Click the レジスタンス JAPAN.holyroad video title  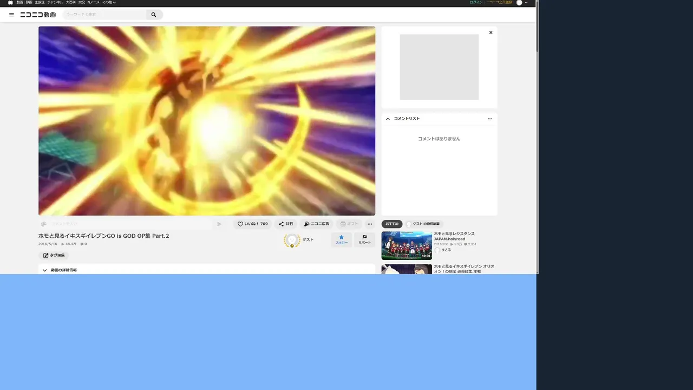tap(454, 236)
